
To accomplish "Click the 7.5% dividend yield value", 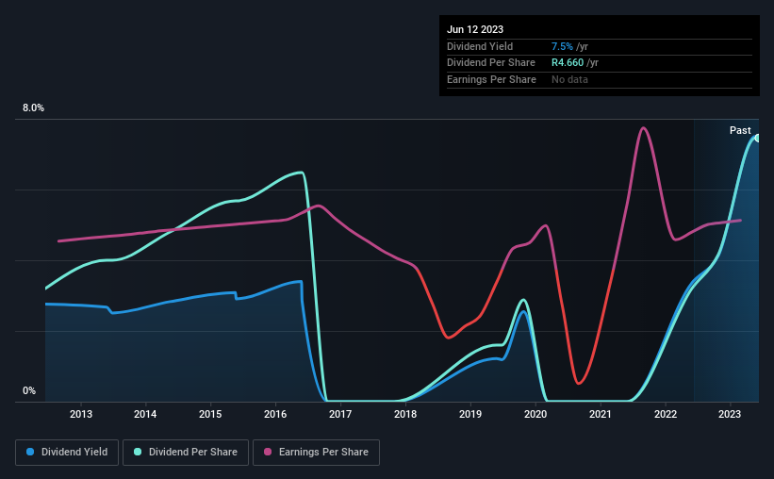I will pos(562,46).
